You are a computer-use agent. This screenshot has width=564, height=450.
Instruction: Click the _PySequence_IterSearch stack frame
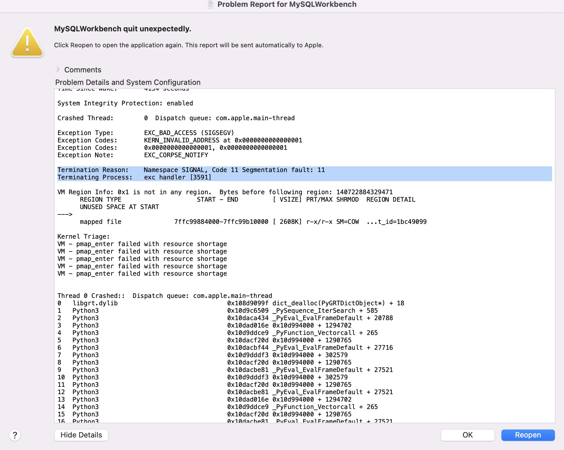click(218, 311)
